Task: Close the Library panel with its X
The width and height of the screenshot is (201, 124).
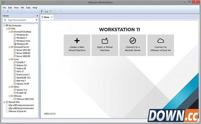Action: (37, 16)
